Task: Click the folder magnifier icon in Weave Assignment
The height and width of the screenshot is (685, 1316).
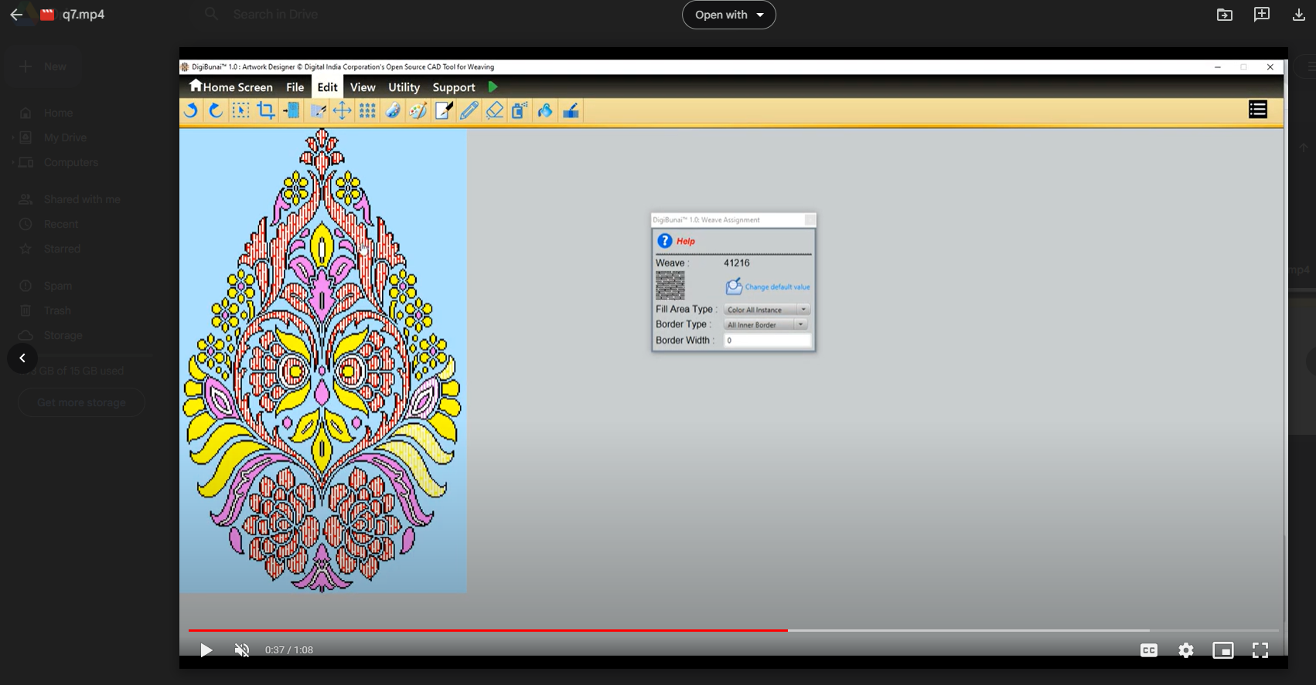Action: [x=734, y=287]
